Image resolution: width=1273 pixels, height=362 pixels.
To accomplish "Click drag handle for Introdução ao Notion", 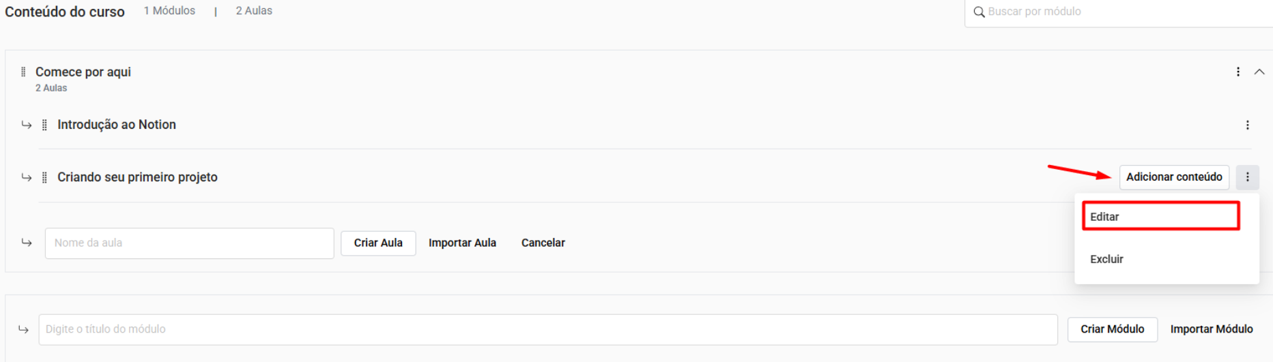I will pyautogui.click(x=44, y=125).
